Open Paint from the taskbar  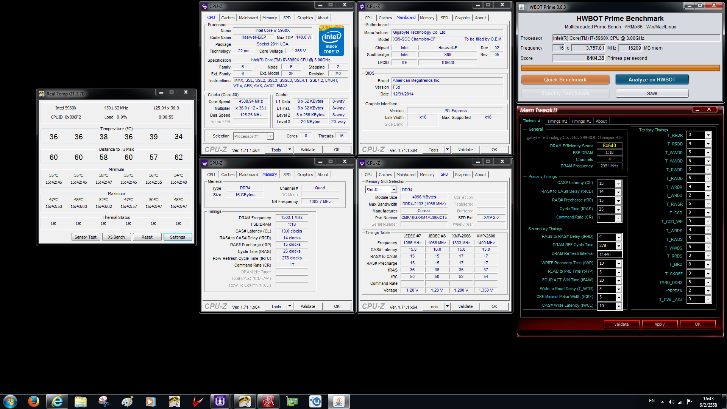pyautogui.click(x=127, y=401)
